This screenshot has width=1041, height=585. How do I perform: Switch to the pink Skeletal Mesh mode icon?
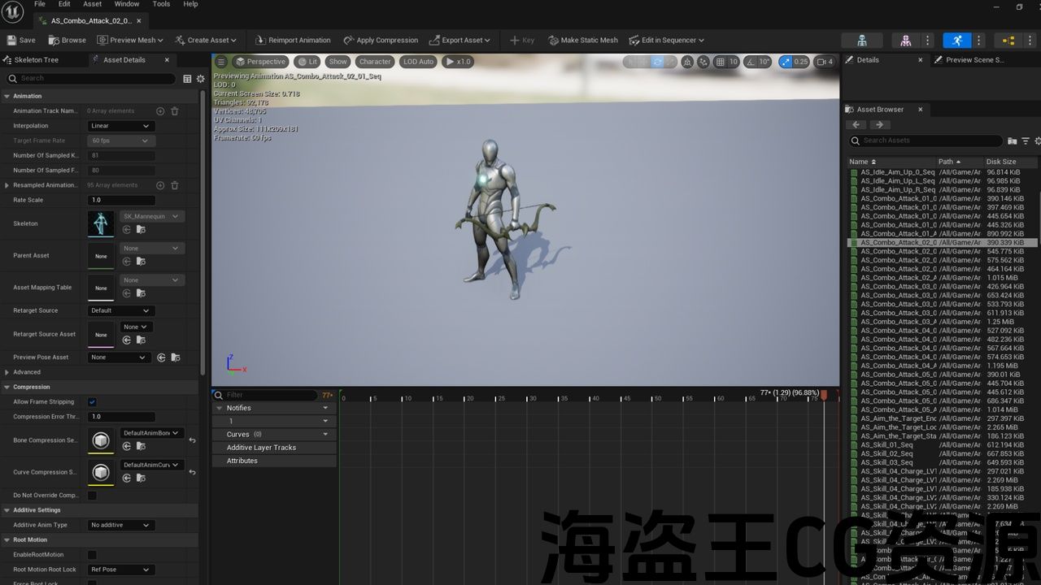[905, 40]
